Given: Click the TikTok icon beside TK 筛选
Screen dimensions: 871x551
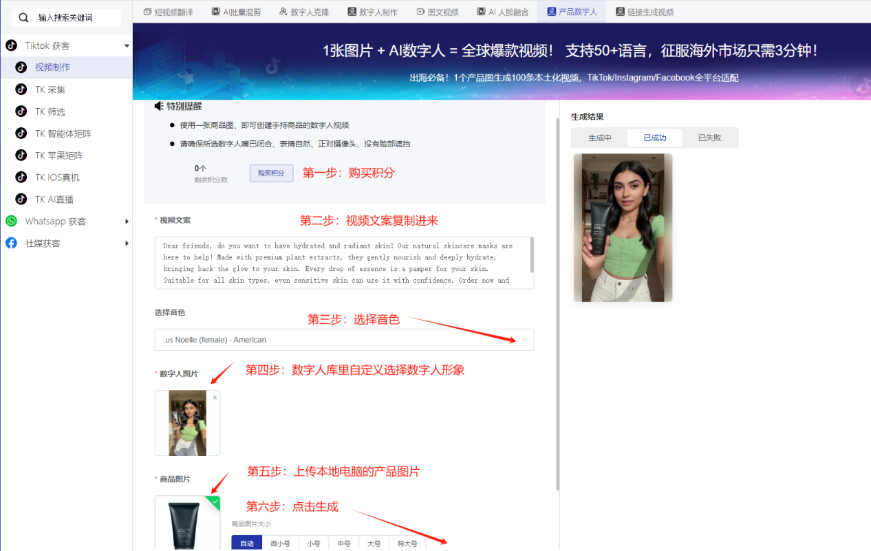Looking at the screenshot, I should click(21, 111).
